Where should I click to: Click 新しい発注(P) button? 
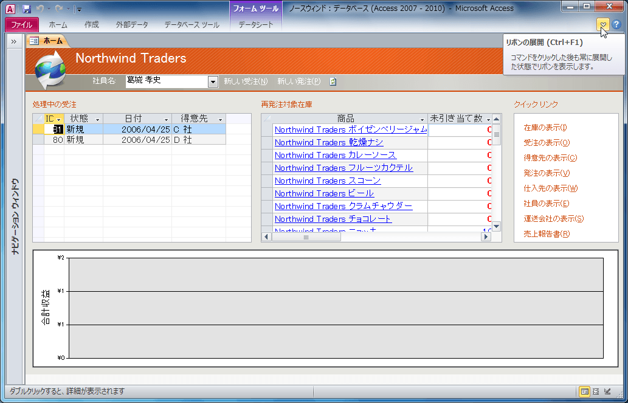click(298, 81)
